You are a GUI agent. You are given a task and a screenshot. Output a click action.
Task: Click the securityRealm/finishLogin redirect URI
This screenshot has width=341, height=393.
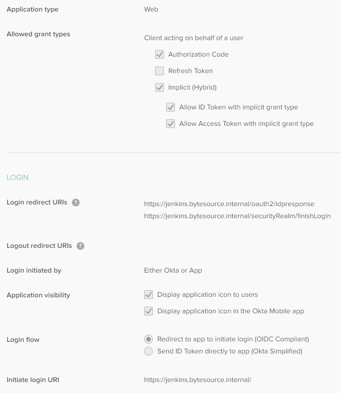point(238,216)
